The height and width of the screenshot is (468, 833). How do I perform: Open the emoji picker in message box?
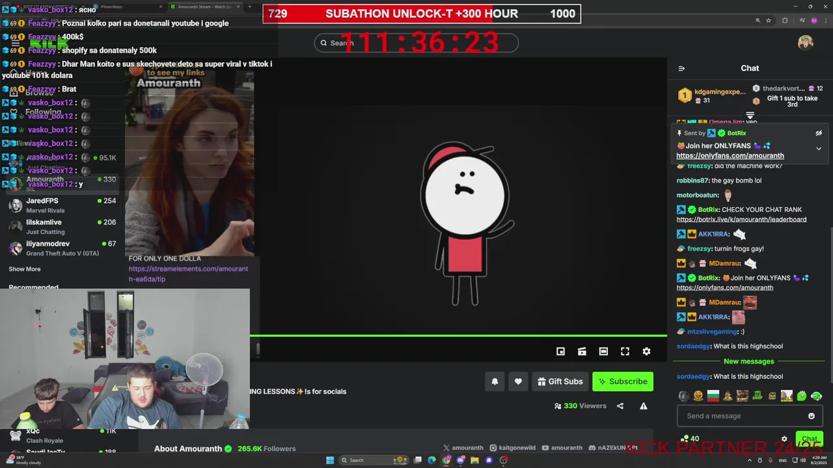(812, 416)
